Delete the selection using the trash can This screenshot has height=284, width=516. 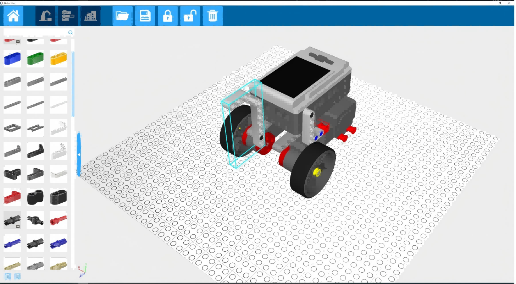tap(213, 16)
